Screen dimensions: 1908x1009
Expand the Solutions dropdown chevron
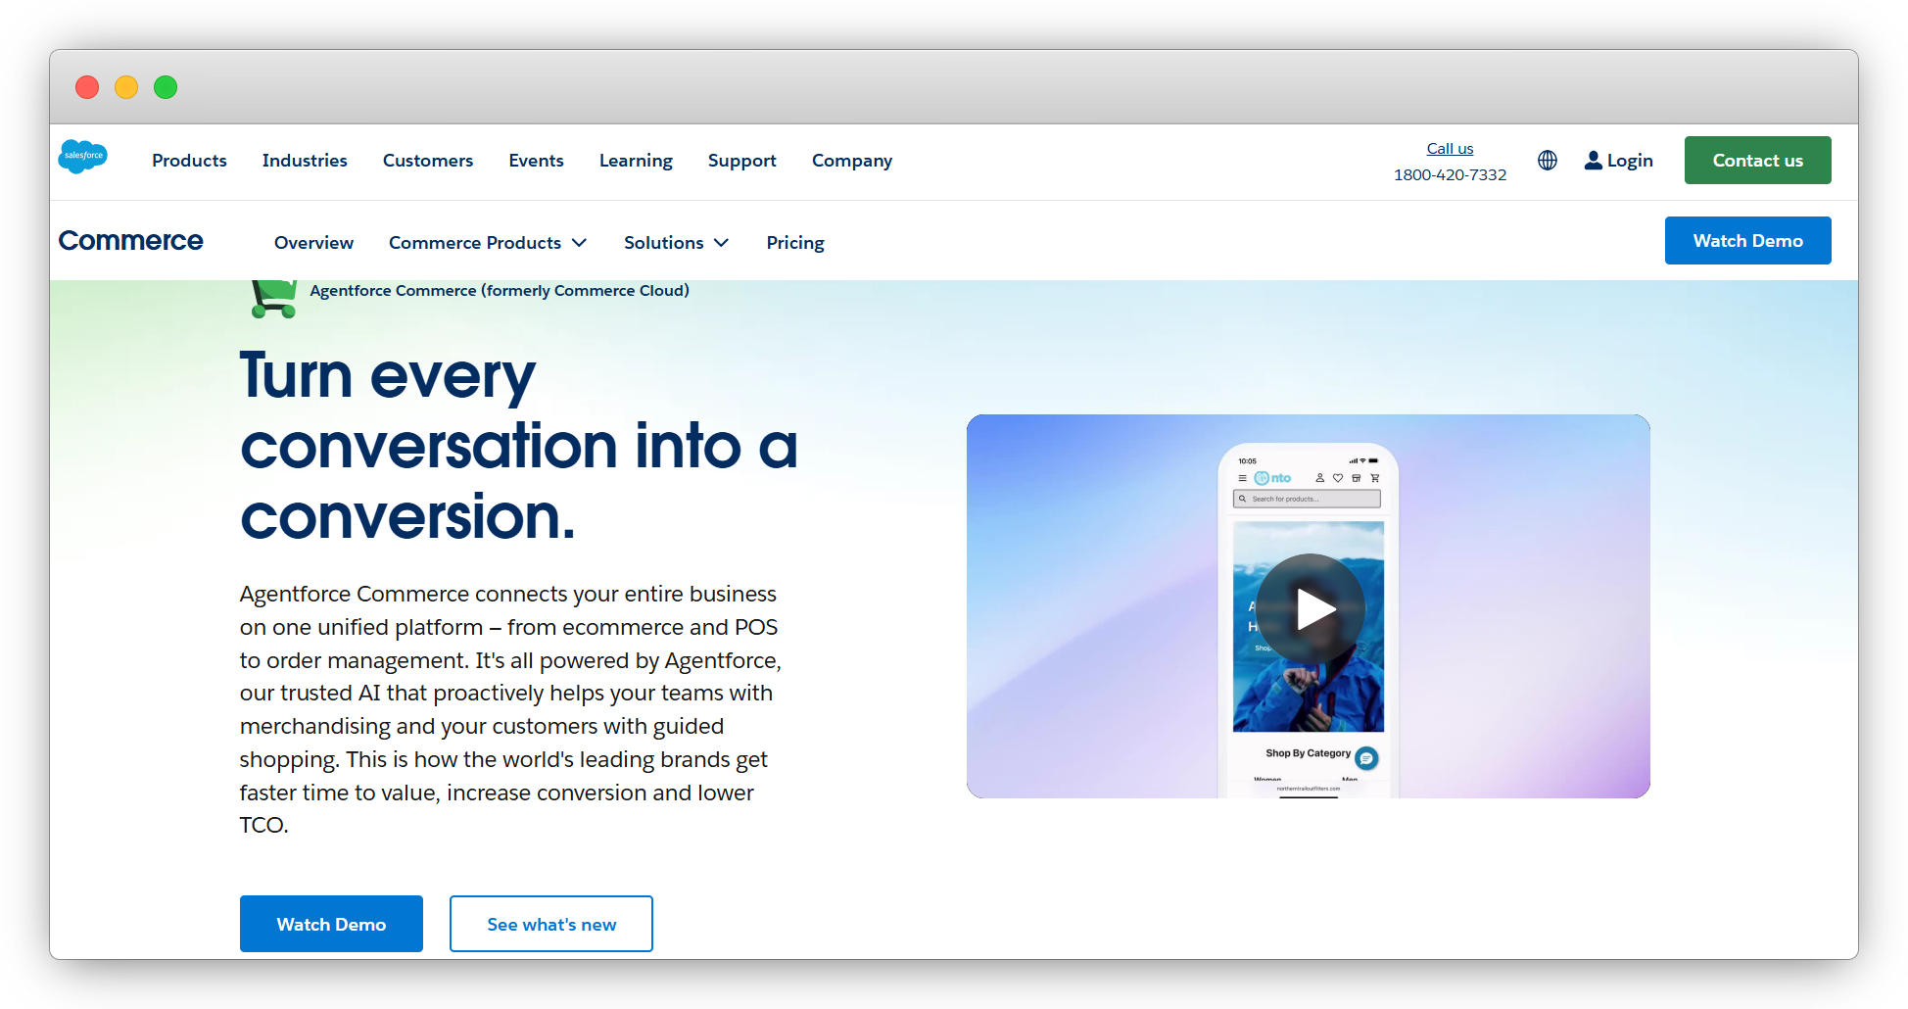[722, 242]
